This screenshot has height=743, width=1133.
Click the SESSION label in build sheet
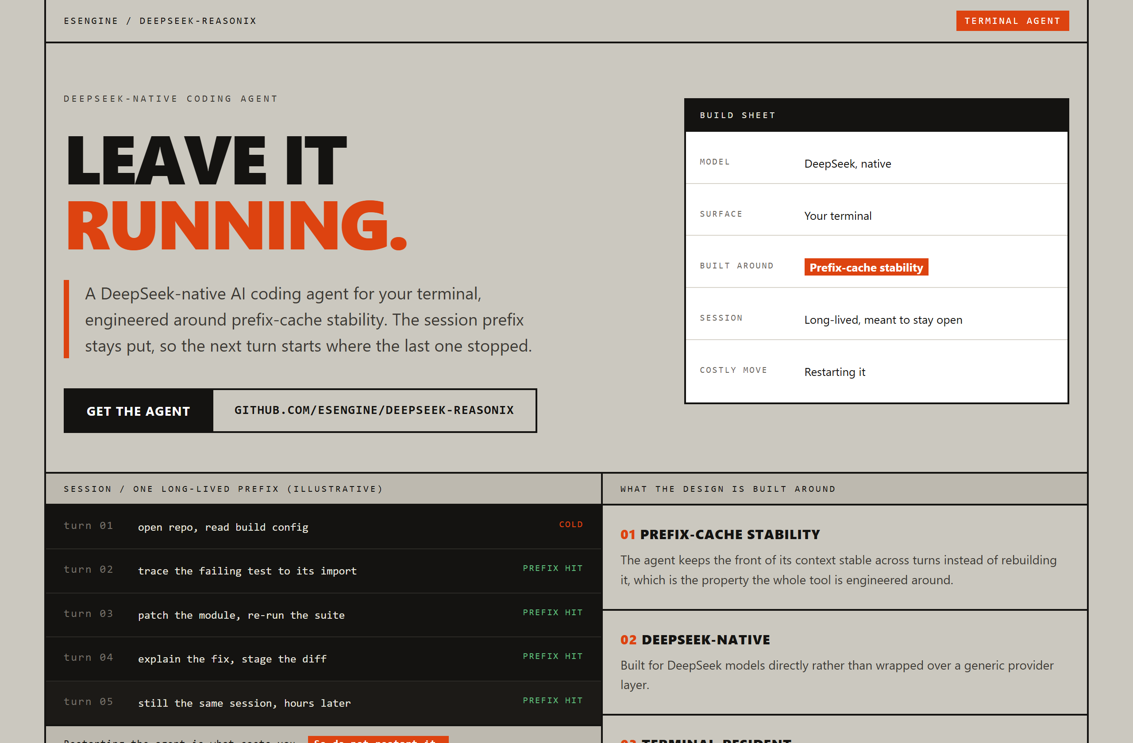pos(721,318)
